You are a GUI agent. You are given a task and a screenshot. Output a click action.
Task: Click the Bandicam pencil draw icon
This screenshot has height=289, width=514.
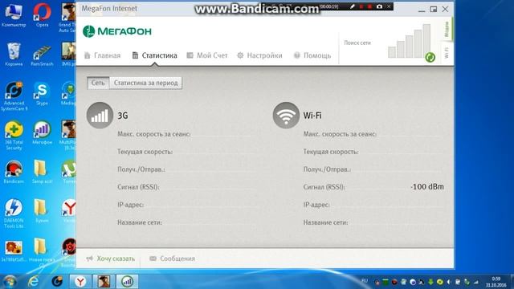353,6
